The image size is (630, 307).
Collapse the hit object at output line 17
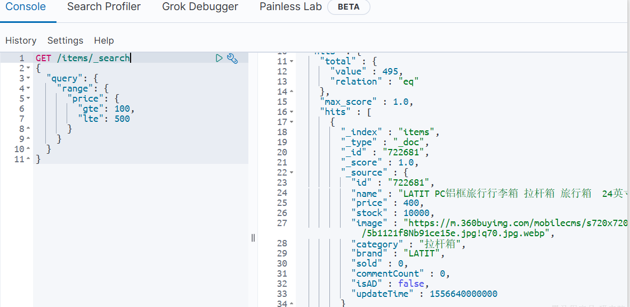point(292,122)
